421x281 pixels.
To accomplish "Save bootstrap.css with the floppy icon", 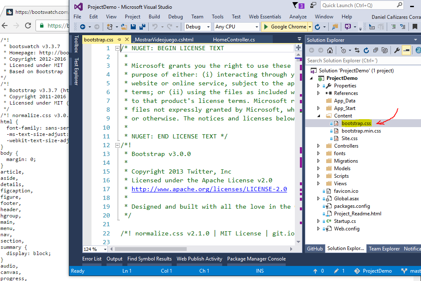I will click(133, 27).
